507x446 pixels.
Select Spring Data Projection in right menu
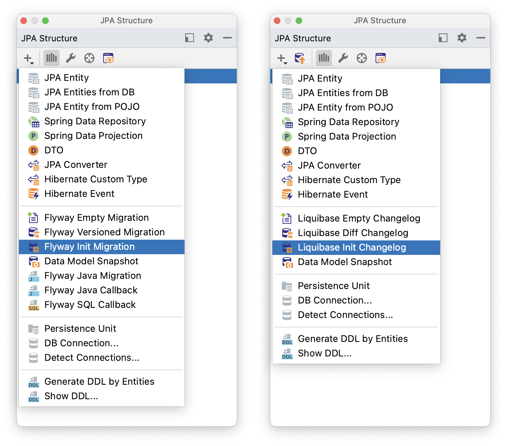(356, 137)
